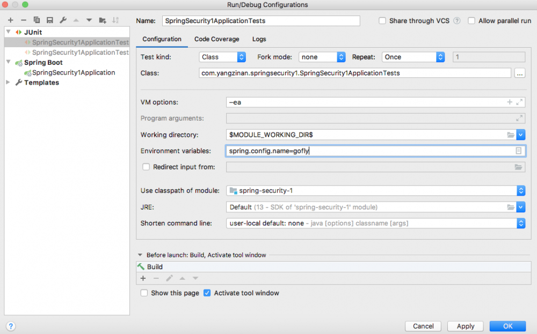This screenshot has height=334, width=537.
Task: Open the Logs tab
Action: (259, 39)
